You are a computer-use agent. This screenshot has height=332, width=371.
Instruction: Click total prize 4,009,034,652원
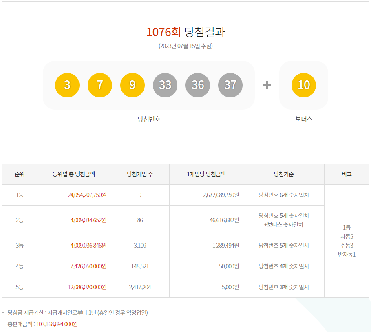coord(88,220)
